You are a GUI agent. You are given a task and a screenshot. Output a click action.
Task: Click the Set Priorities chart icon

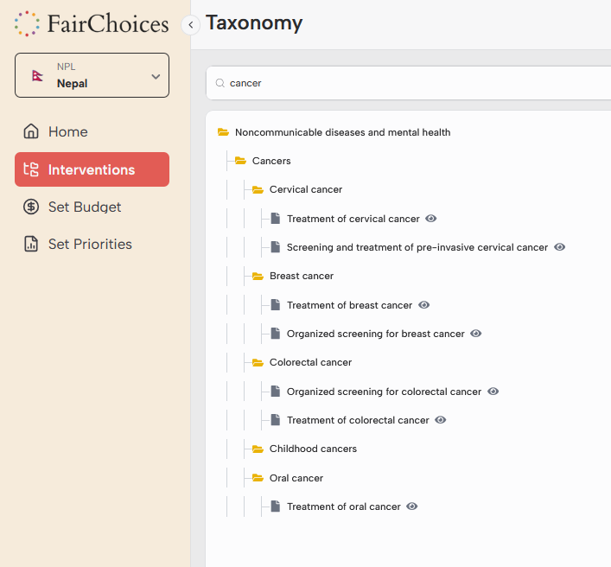31,244
